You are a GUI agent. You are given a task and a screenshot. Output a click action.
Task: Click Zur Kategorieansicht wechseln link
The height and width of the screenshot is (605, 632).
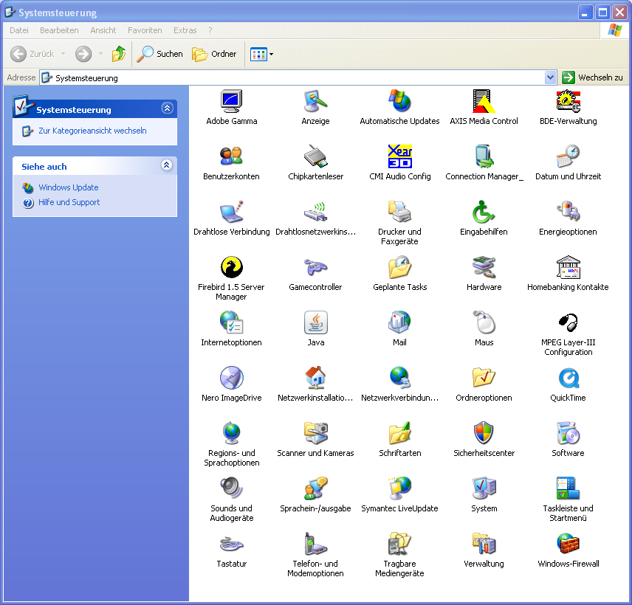92,131
